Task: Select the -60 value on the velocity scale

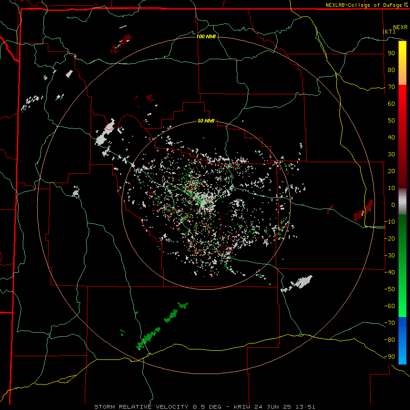Action: click(x=389, y=306)
